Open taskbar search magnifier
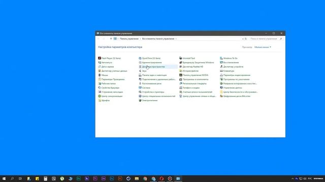The height and width of the screenshot is (182, 325). pos(12,178)
